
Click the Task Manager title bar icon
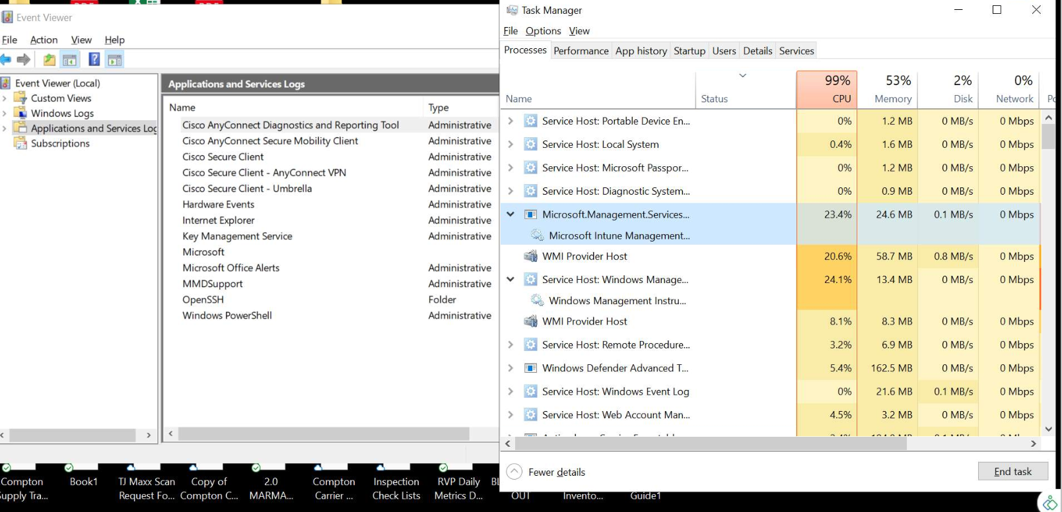tap(512, 10)
